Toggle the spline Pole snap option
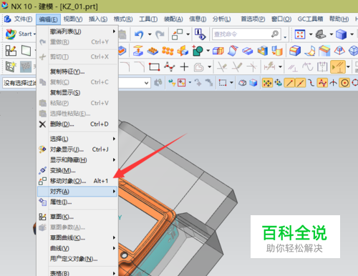 [322, 83]
